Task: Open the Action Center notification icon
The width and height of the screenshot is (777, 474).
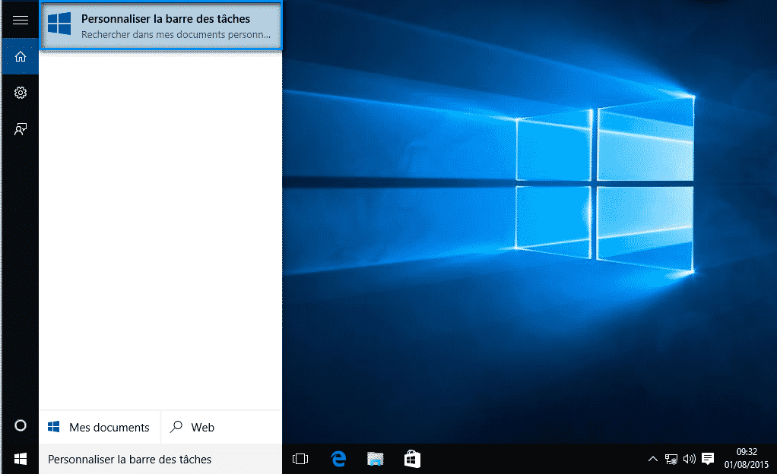Action: pyautogui.click(x=708, y=459)
